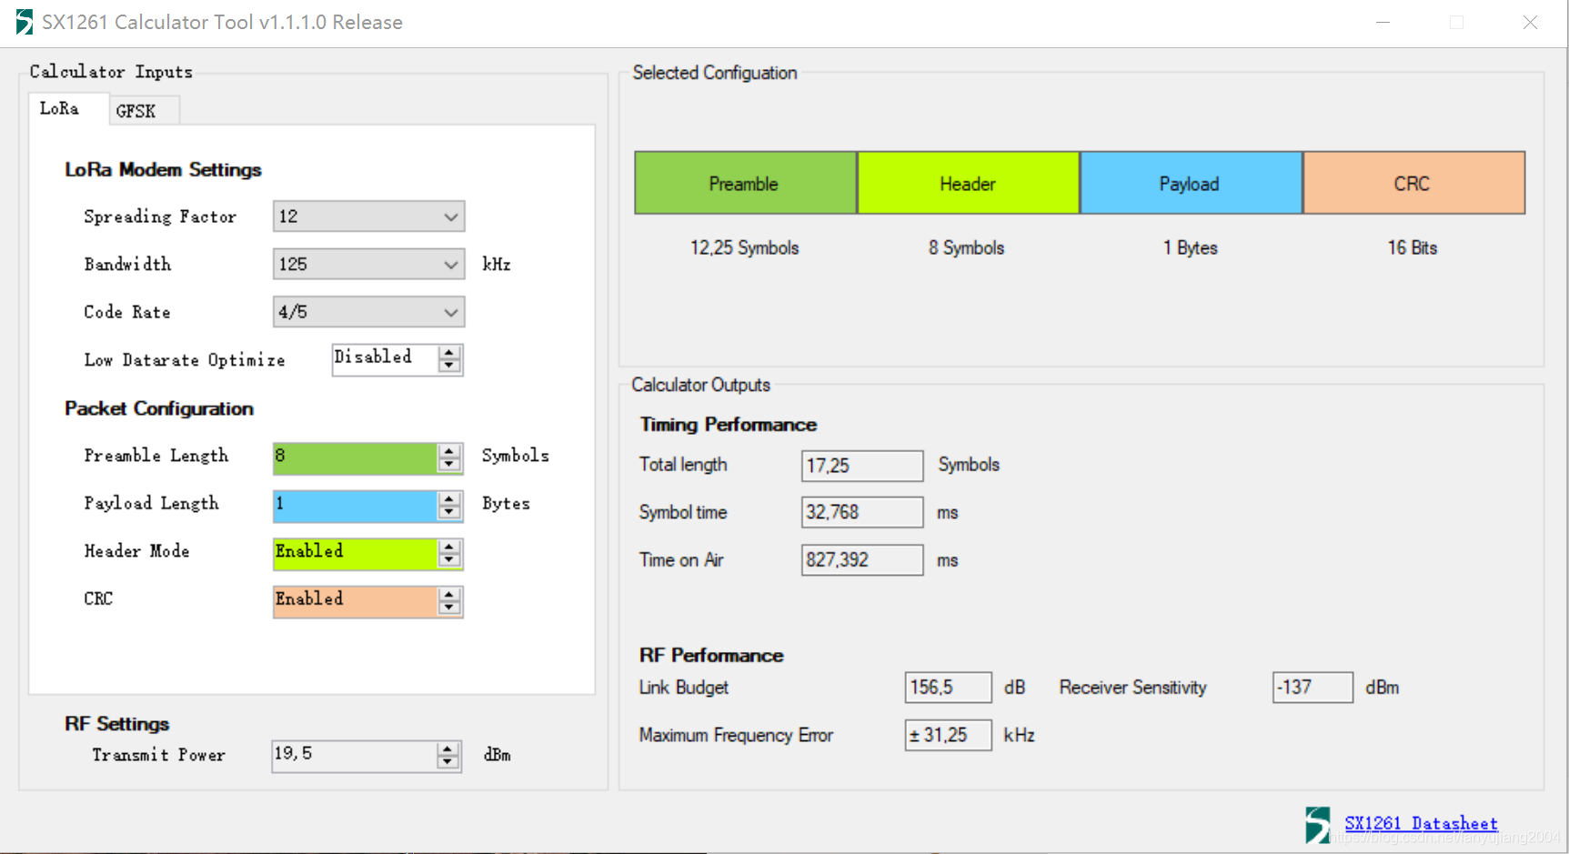Open the Code Rate dropdown
The width and height of the screenshot is (1569, 854).
click(368, 312)
